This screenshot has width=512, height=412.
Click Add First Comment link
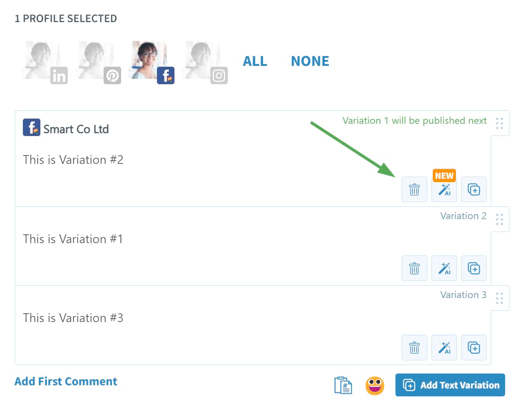(66, 382)
